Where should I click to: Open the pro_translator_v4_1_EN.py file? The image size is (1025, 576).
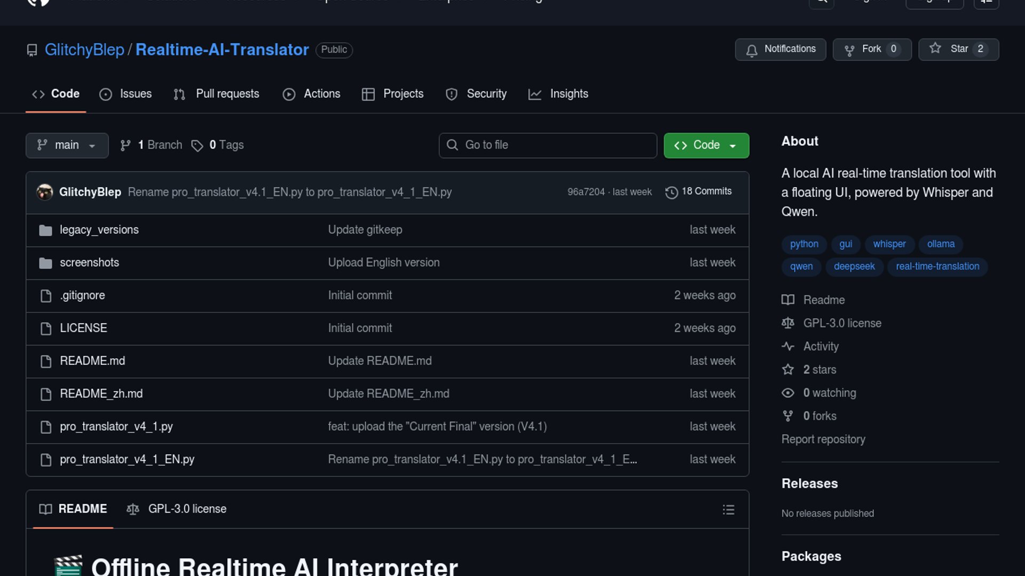coord(127,460)
